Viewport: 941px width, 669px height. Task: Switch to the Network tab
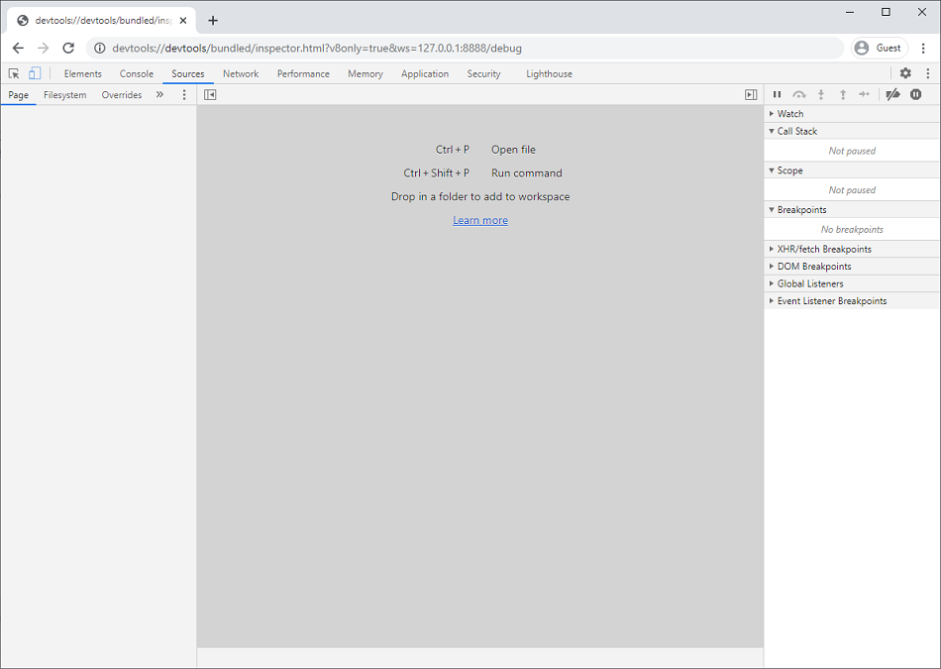241,73
